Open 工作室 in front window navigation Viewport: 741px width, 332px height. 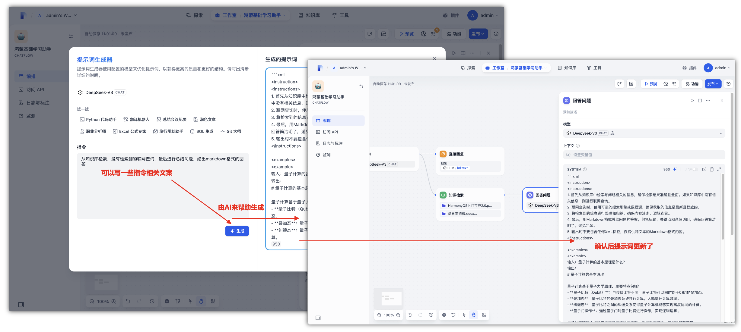pos(495,68)
